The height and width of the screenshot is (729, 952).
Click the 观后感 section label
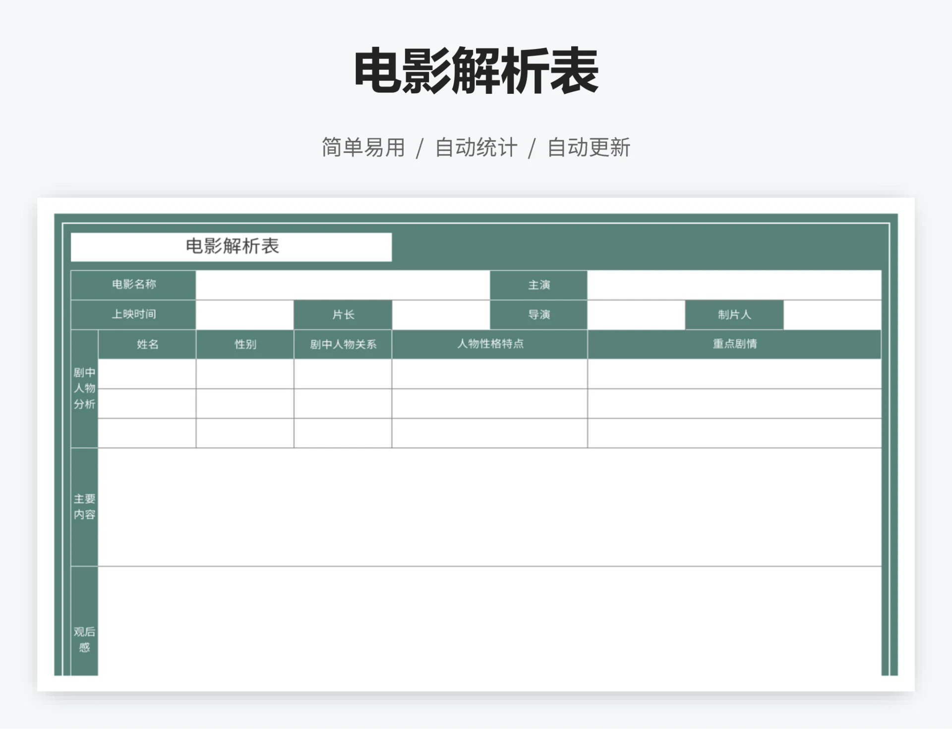click(84, 638)
